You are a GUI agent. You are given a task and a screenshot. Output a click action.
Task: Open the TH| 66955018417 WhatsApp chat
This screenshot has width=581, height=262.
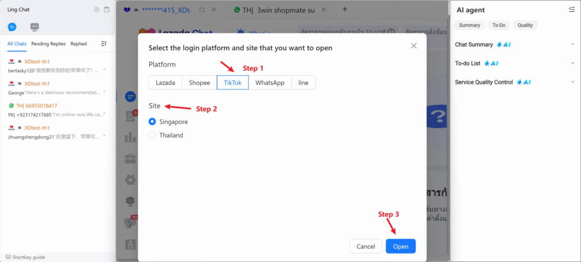(x=57, y=110)
